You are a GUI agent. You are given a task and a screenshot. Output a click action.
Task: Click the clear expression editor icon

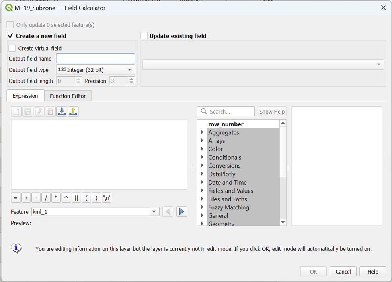[16, 111]
